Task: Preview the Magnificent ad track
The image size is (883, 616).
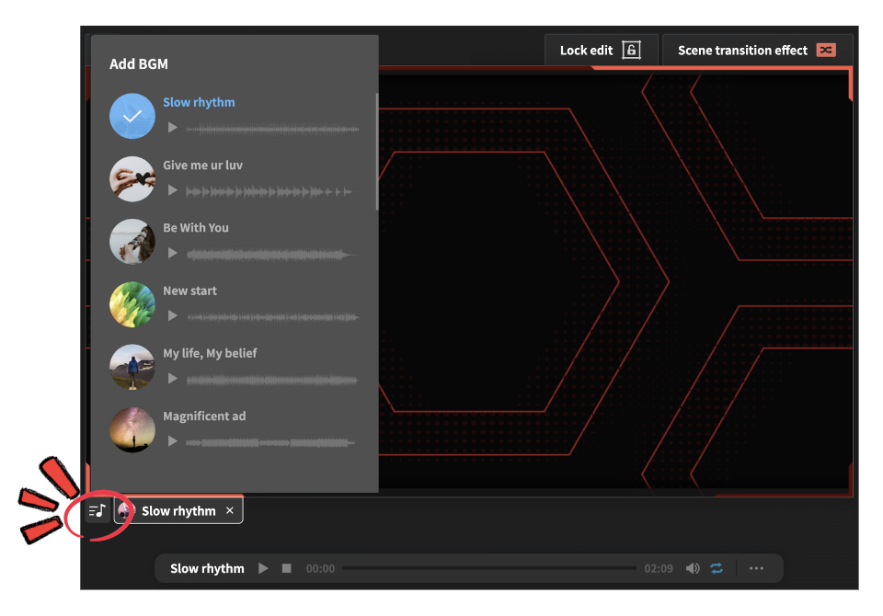Action: pos(173,441)
